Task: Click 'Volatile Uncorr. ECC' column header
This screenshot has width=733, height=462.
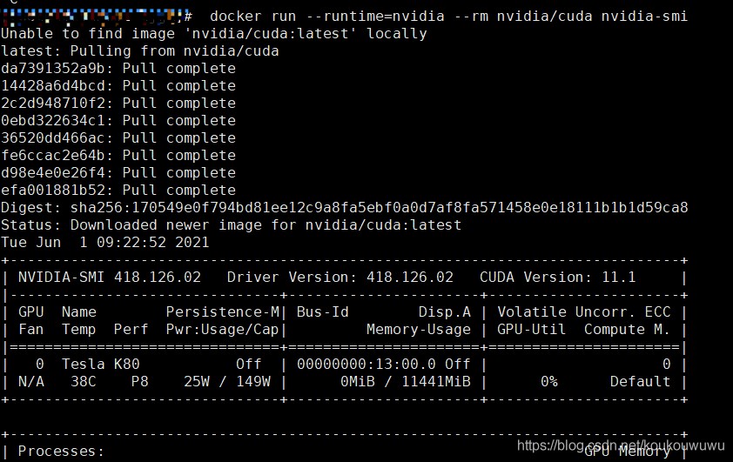Action: pyautogui.click(x=584, y=312)
